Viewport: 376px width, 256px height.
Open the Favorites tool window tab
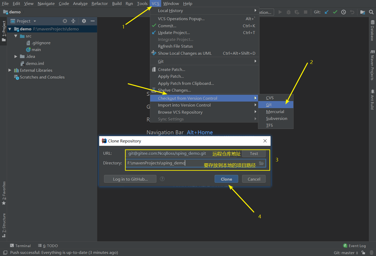point(4,193)
